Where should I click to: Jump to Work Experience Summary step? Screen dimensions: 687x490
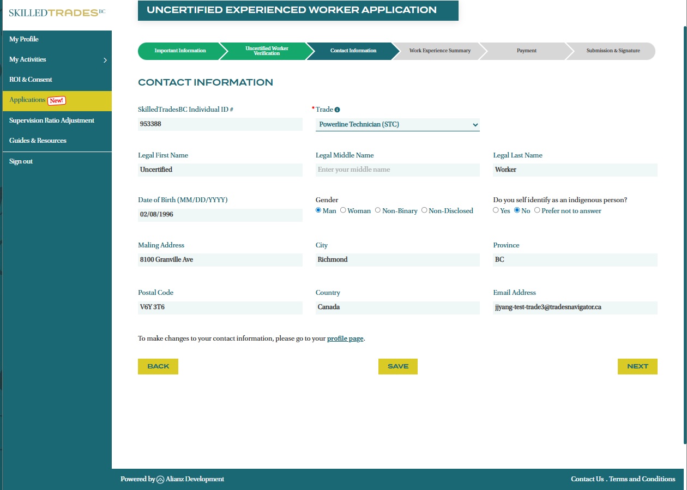(x=439, y=51)
